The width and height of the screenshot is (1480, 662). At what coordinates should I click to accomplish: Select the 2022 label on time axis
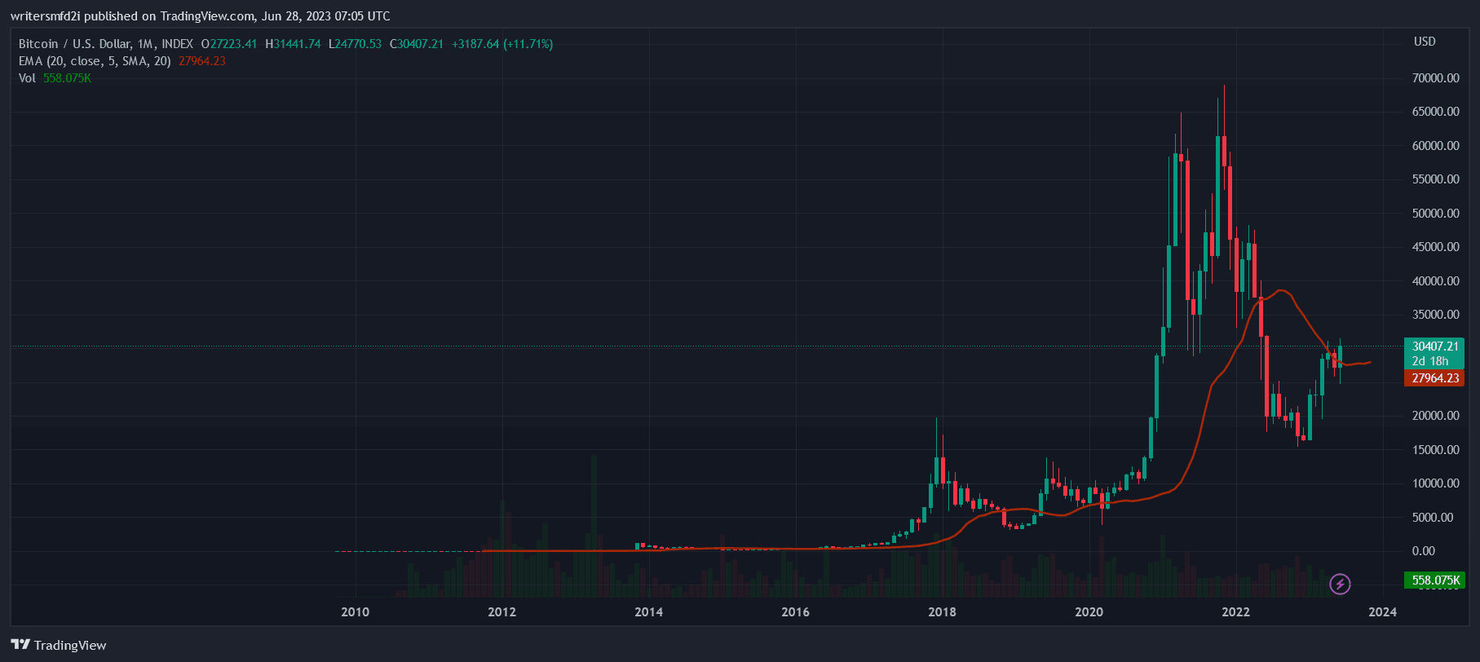click(x=1235, y=612)
